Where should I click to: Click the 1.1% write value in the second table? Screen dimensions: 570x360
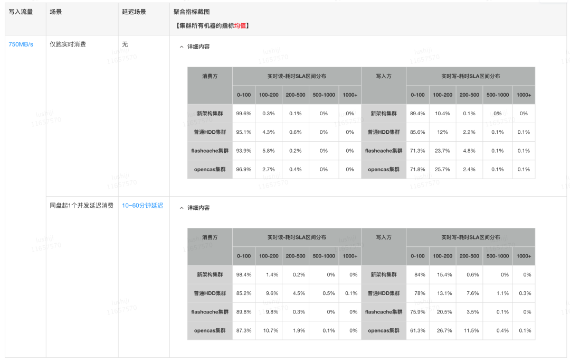coord(502,293)
